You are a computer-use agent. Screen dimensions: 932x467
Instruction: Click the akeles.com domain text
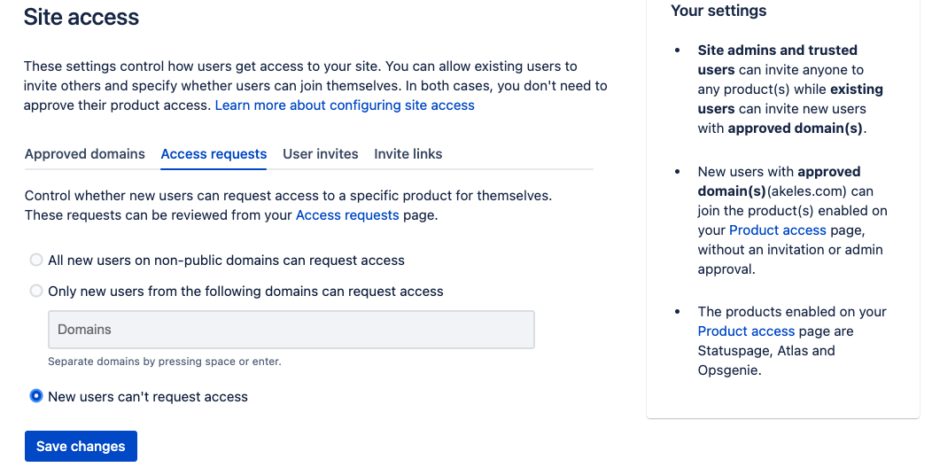click(x=806, y=191)
